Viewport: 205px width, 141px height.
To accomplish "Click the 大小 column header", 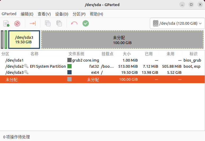I will [x=127, y=54].
